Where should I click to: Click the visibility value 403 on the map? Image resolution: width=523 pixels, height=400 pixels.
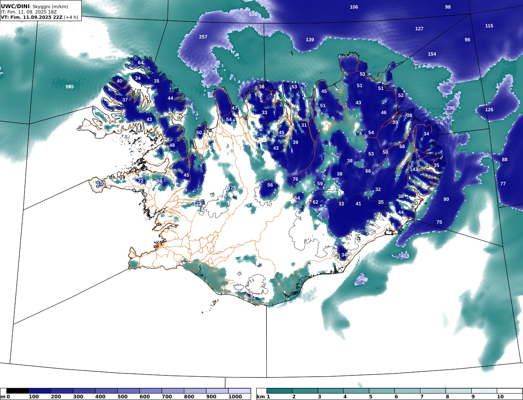[x=405, y=256]
